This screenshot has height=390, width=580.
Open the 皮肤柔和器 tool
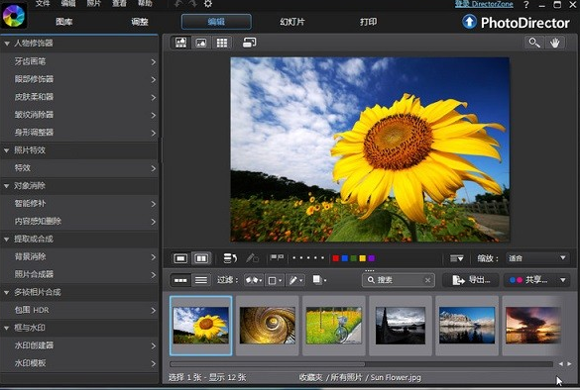pos(79,97)
